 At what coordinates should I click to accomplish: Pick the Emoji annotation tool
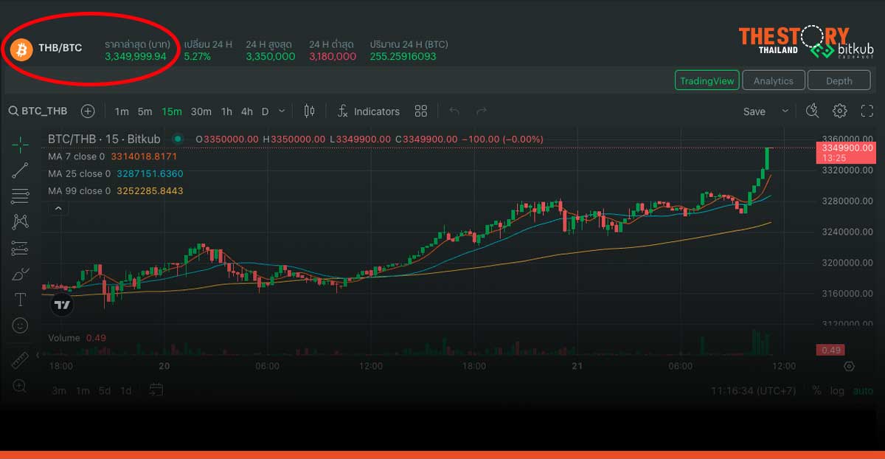coord(20,325)
